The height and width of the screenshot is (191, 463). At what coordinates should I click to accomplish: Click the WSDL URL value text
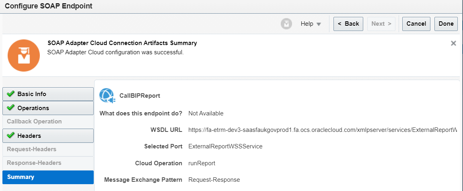pyautogui.click(x=323, y=130)
